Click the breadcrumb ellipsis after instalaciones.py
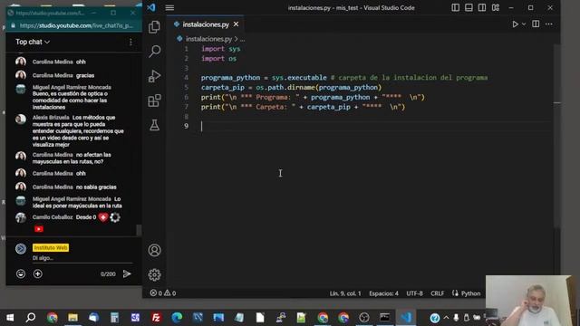 tap(242, 39)
